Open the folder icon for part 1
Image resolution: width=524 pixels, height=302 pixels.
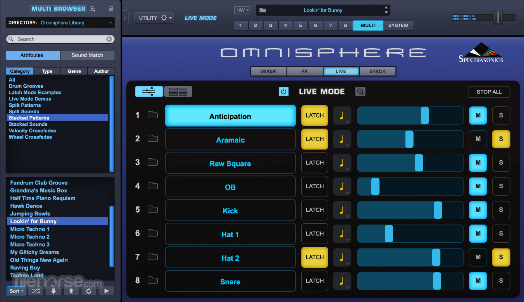tap(153, 115)
